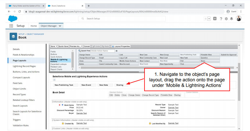Follow the OBJECT MANAGER breadcrumb link
This screenshot has width=250, height=131.
pos(35,34)
